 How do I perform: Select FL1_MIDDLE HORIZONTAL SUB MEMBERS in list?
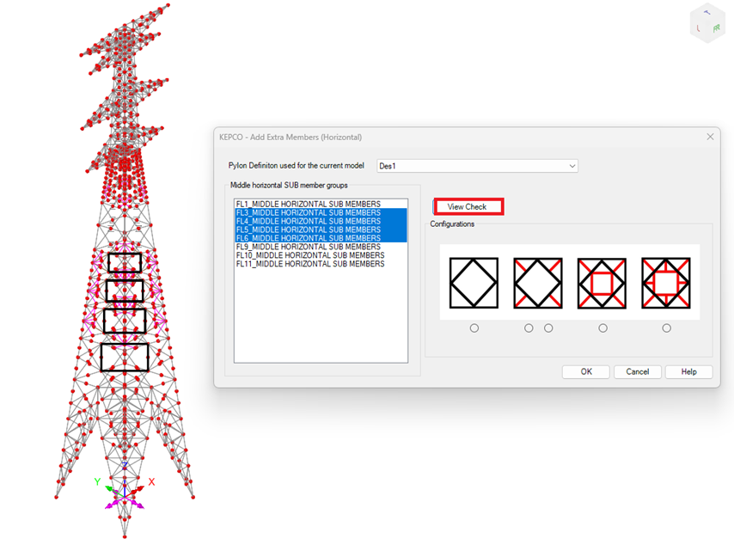308,204
